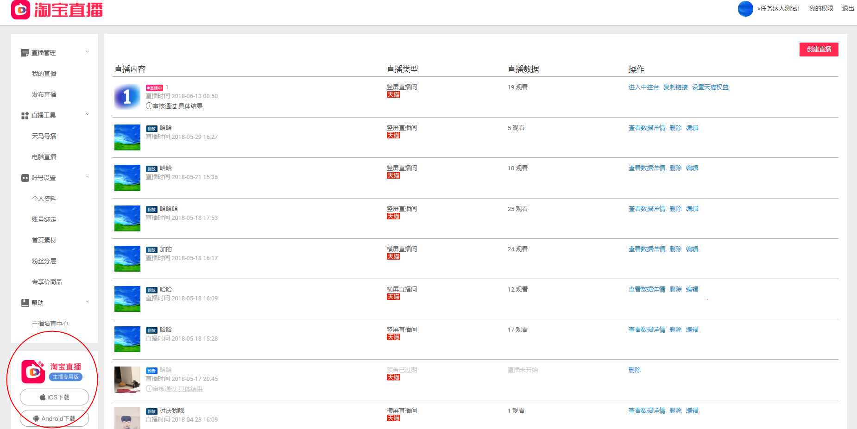The width and height of the screenshot is (857, 429).
Task: Edit the 2018-05-18 16:09 stream
Action: click(x=692, y=289)
